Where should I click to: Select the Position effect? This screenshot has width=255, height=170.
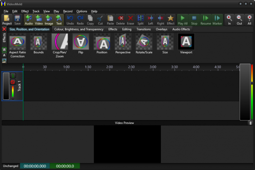coord(102,44)
